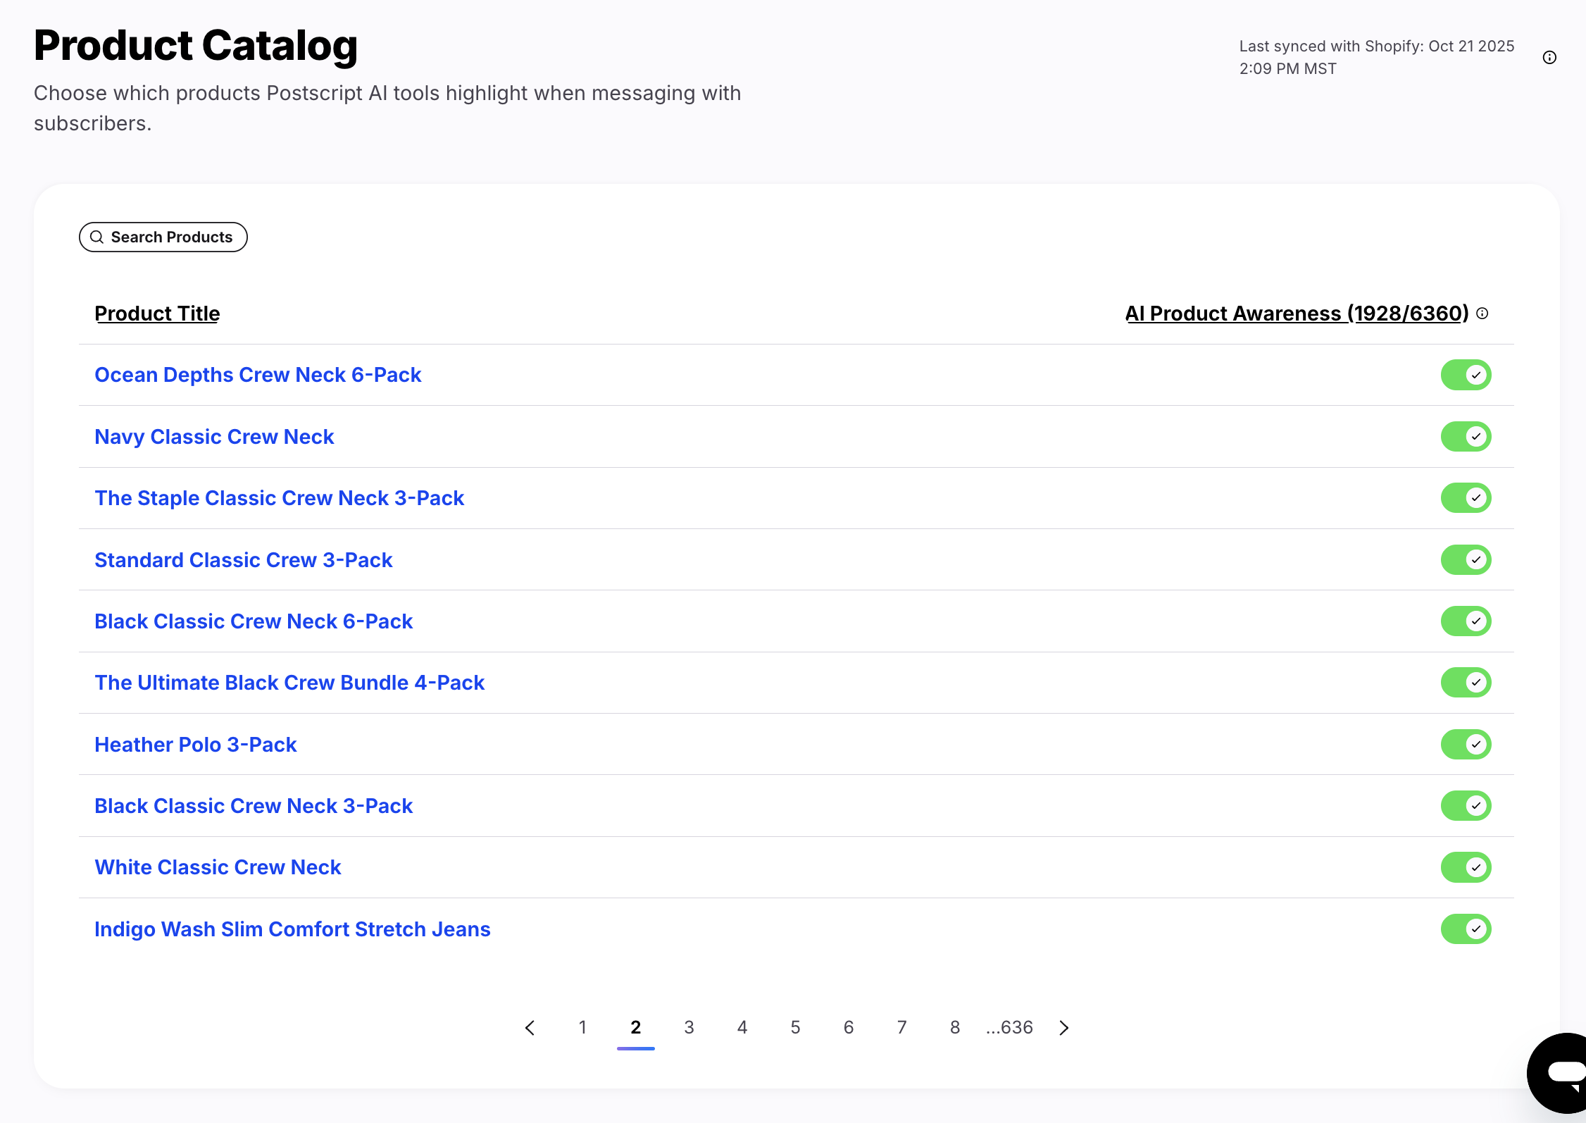This screenshot has height=1123, width=1586.
Task: Disable the Indigo Wash Slim Comfort Stretch Jeans toggle
Action: [1466, 929]
